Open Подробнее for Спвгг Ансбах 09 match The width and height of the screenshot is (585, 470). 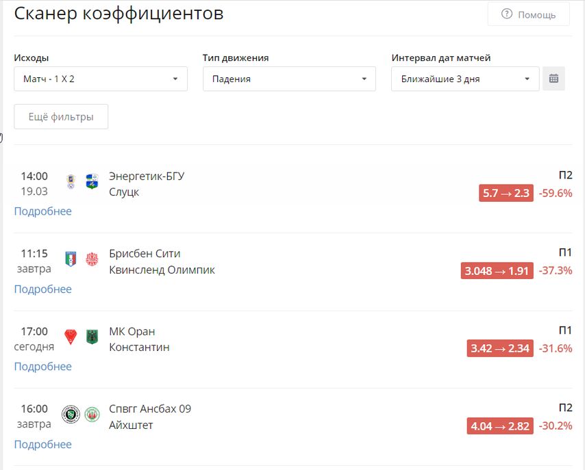(x=43, y=445)
